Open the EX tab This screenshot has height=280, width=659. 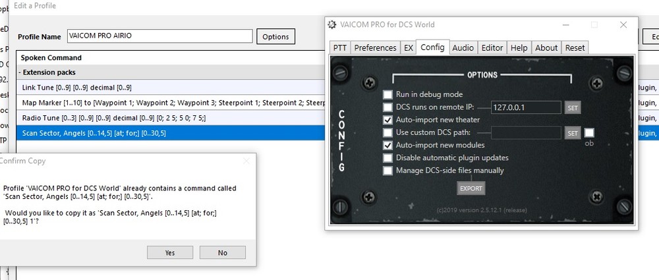coord(408,48)
